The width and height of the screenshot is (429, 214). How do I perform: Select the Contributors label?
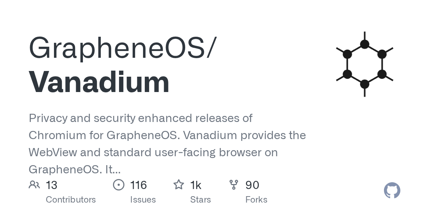tap(71, 199)
